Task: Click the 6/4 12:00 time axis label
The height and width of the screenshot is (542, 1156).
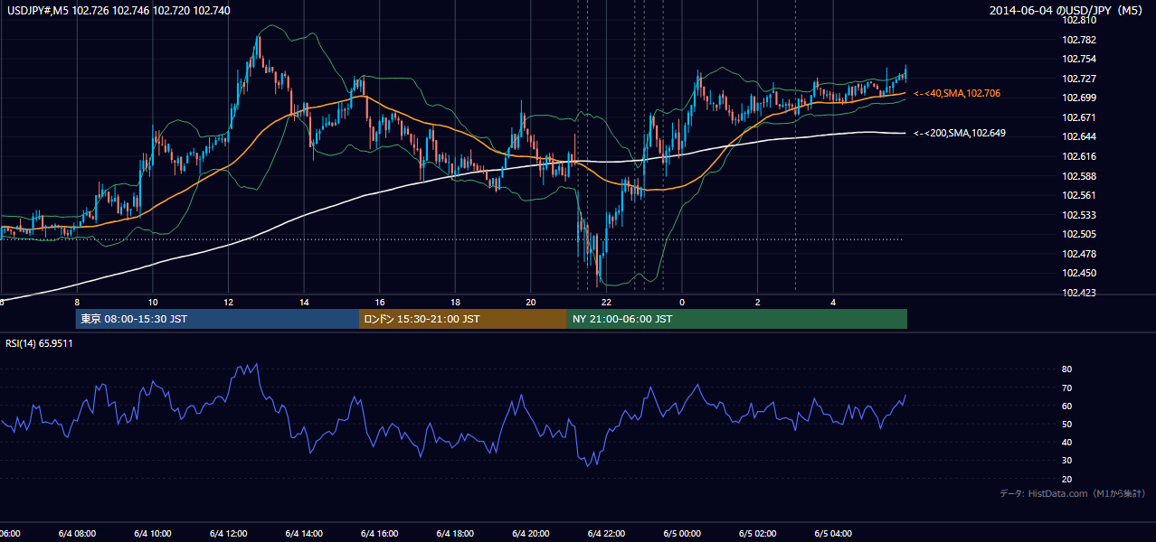Action: point(228,534)
